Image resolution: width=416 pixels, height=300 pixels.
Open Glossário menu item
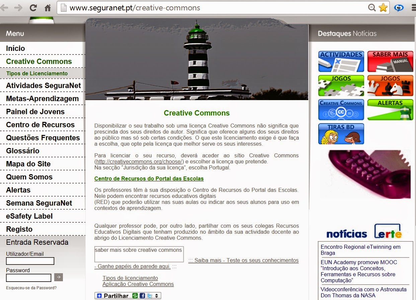pyautogui.click(x=23, y=151)
